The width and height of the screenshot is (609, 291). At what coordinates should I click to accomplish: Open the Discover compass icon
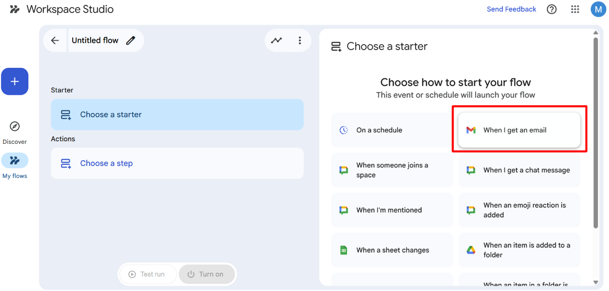coord(15,127)
